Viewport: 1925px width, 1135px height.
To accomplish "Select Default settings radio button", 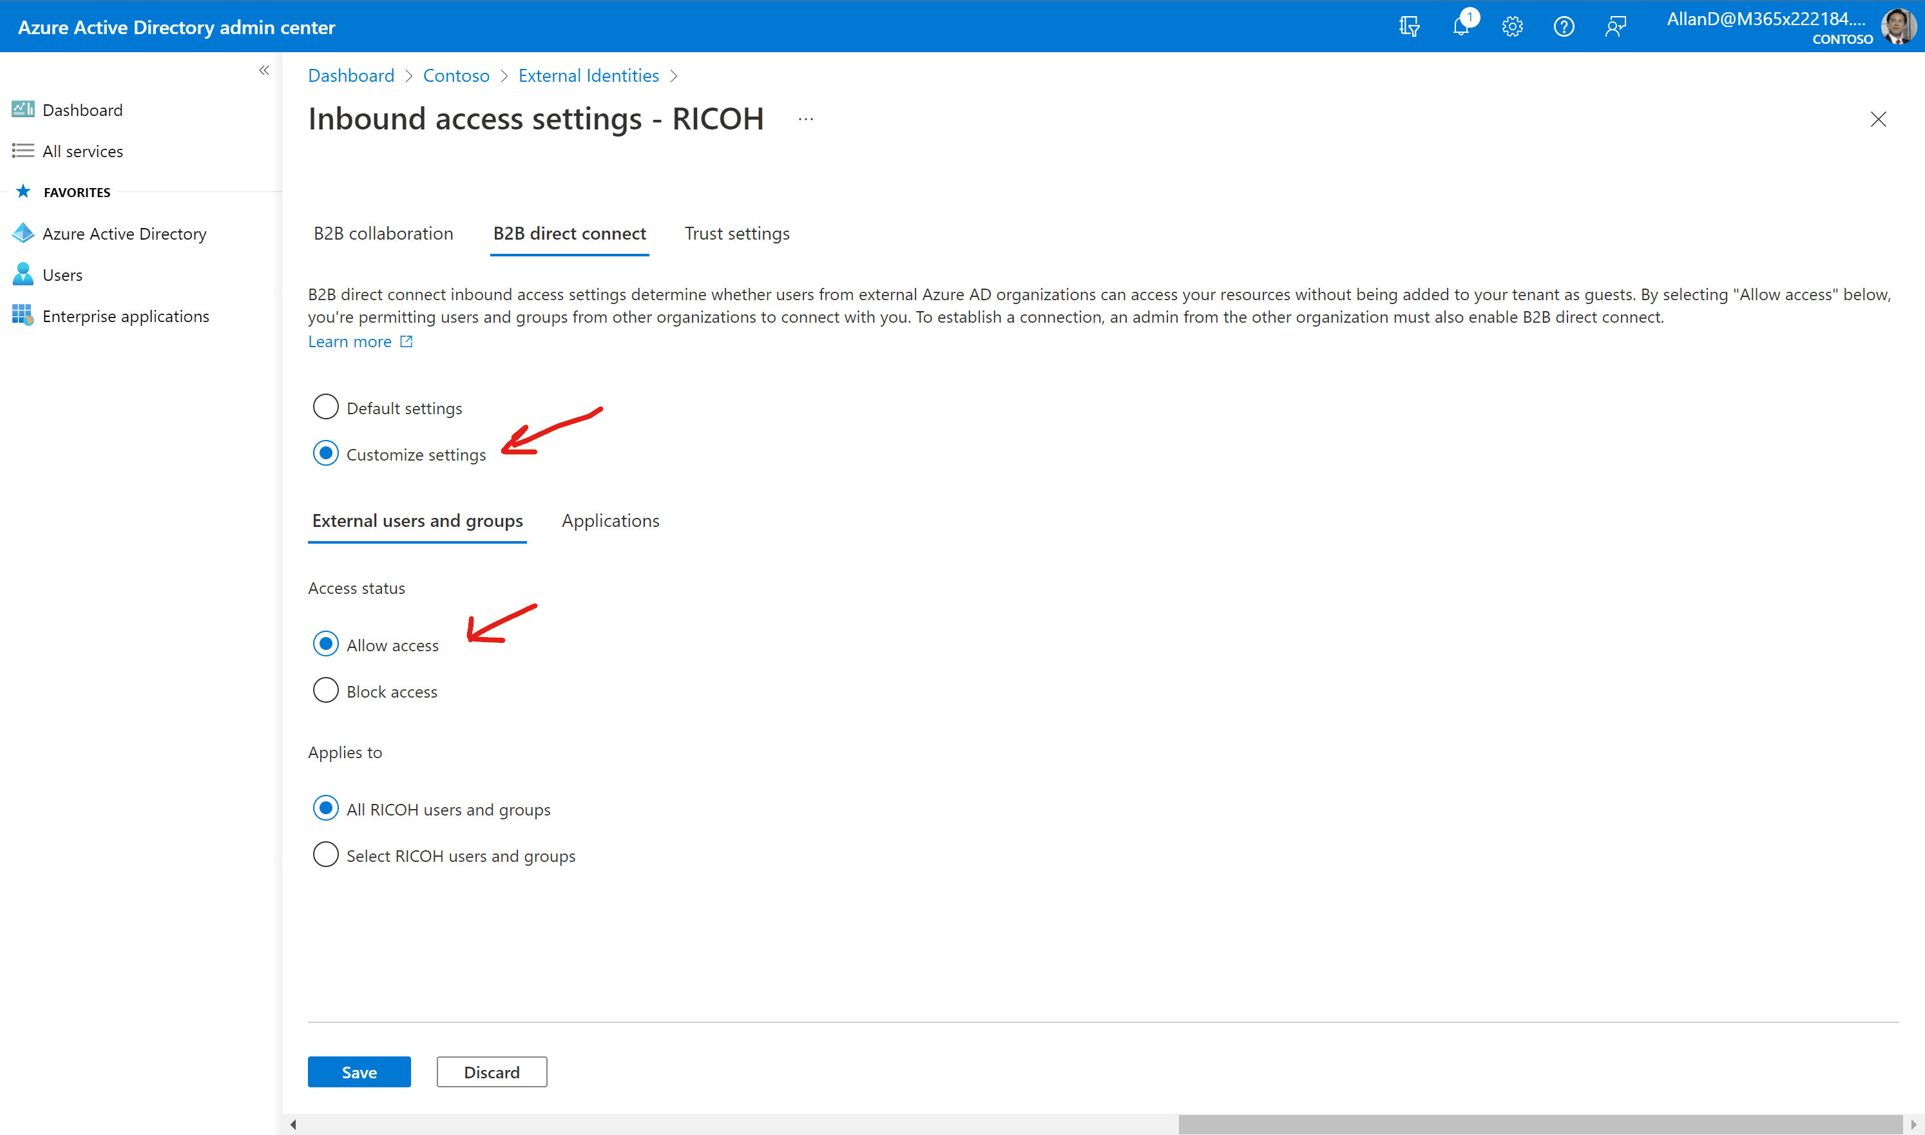I will pyautogui.click(x=326, y=407).
